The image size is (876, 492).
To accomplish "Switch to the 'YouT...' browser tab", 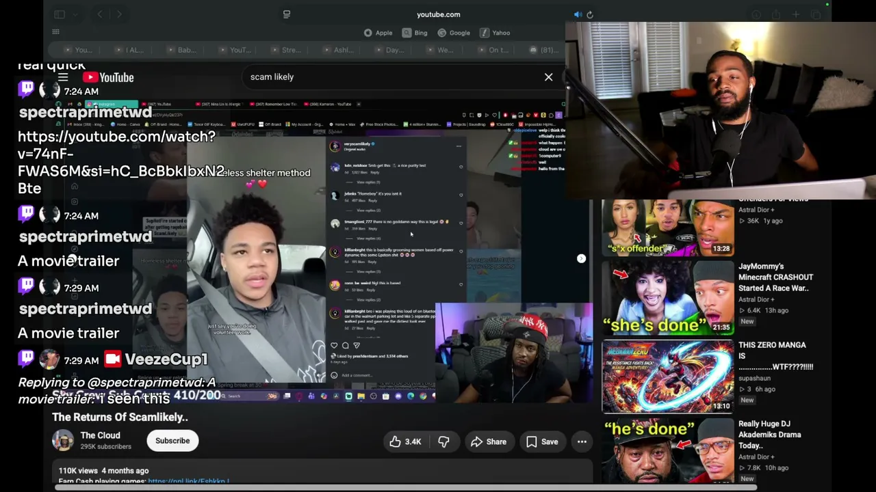I will [x=234, y=50].
